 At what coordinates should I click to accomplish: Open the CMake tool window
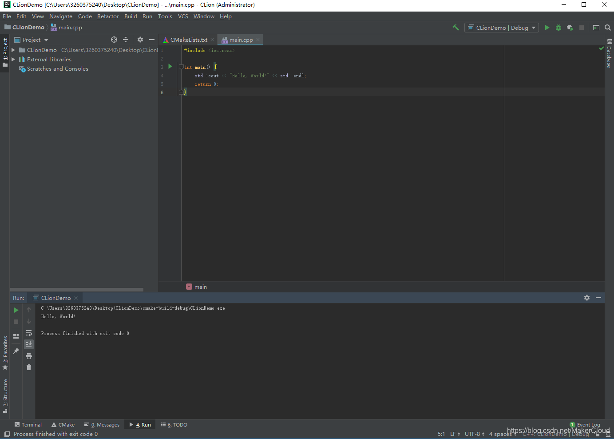point(63,425)
